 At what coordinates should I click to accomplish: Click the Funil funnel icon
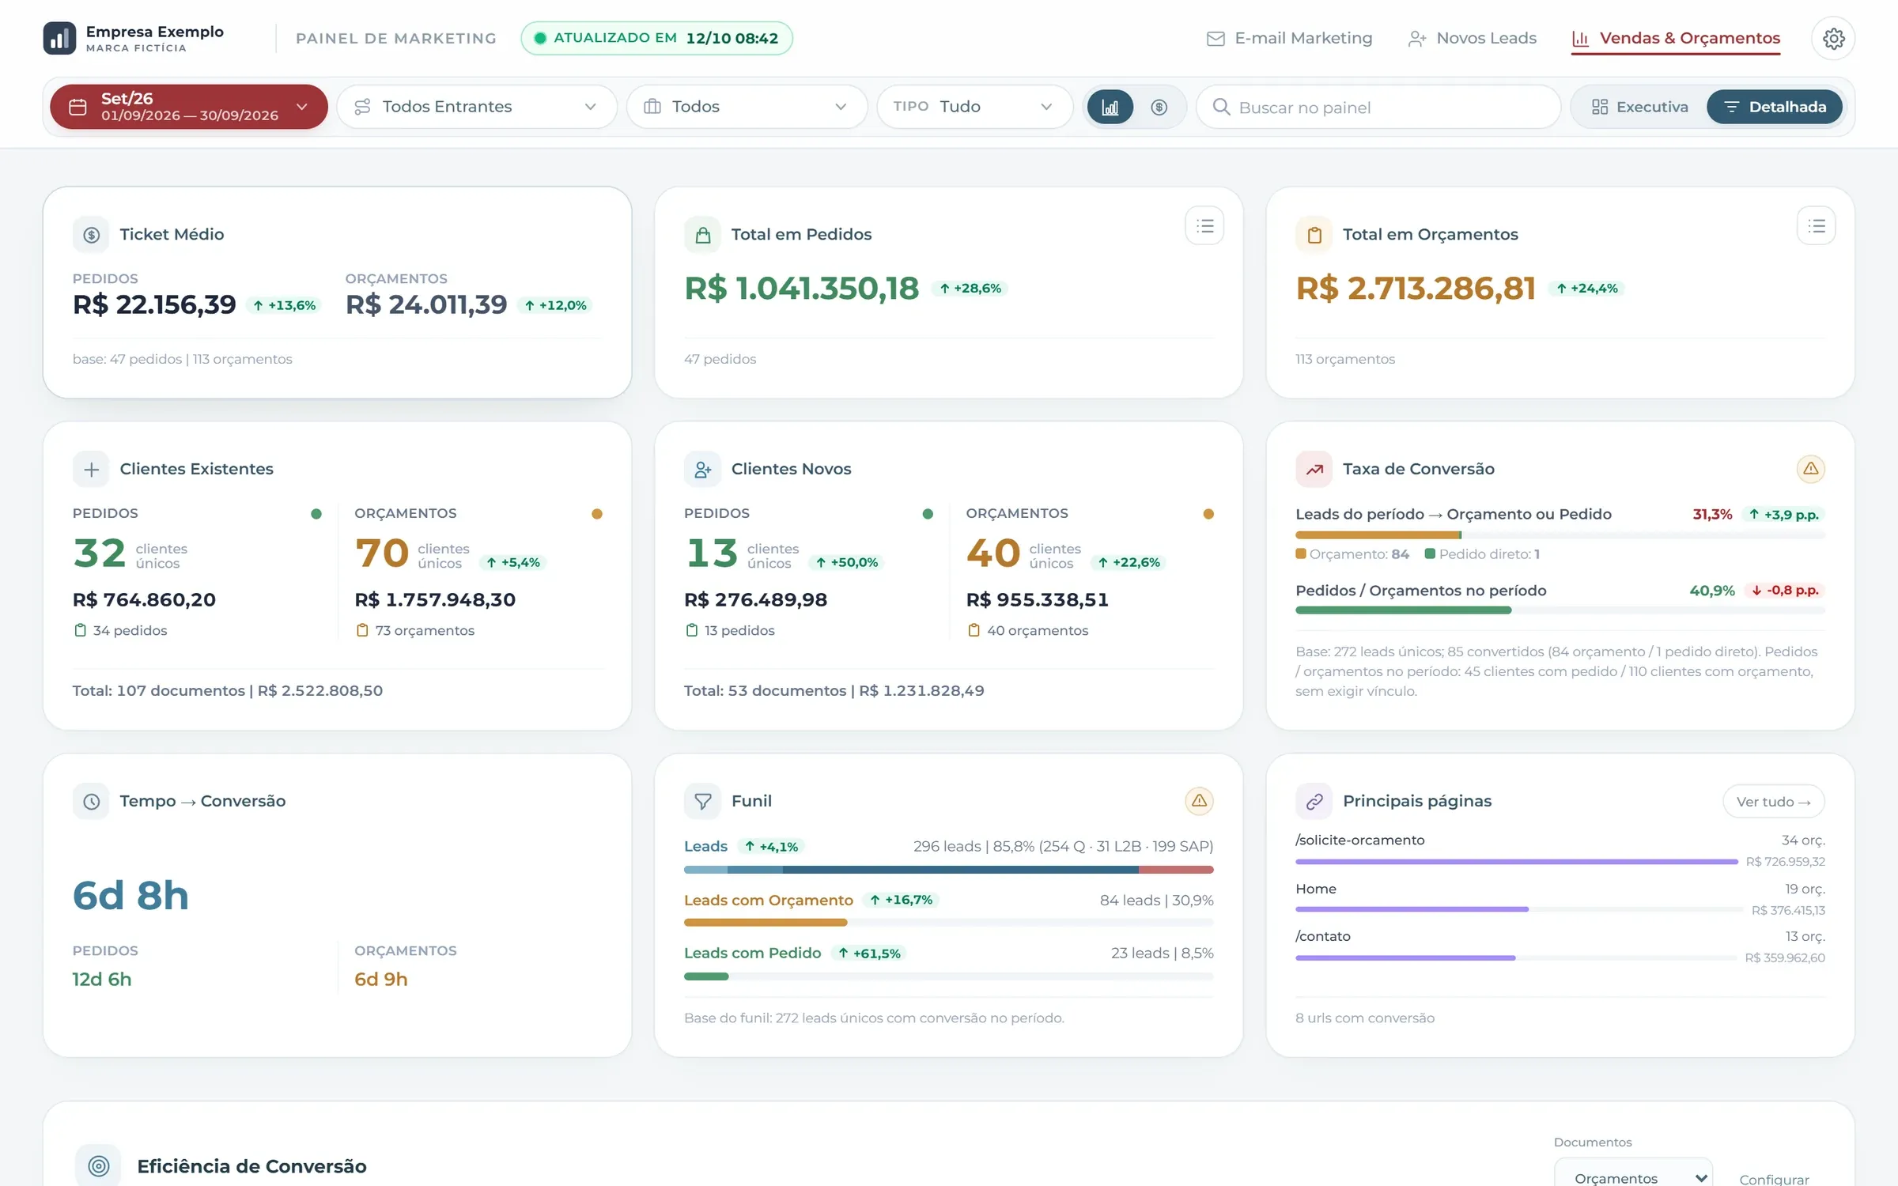702,802
